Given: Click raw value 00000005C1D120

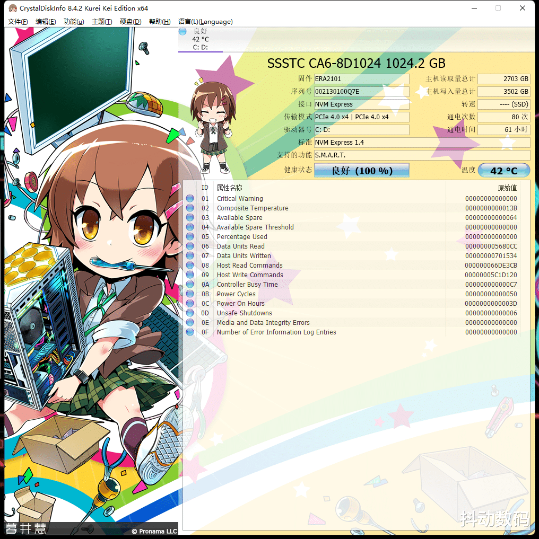Looking at the screenshot, I should pyautogui.click(x=491, y=275).
